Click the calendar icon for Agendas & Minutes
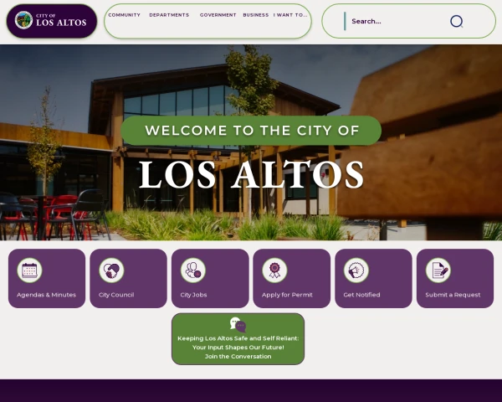Screen dimensions: 502x402 pos(29,271)
